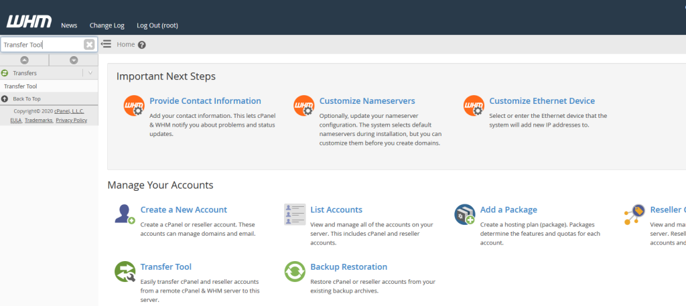Viewport: 686px width, 306px height.
Task: Click the Backup Restoration icon
Action: (x=295, y=271)
